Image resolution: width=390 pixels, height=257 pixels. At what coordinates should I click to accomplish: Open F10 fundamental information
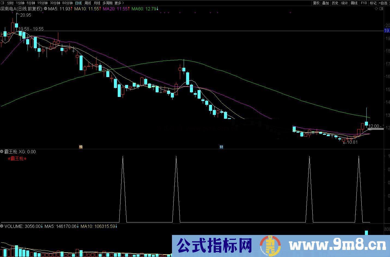pos(364,3)
